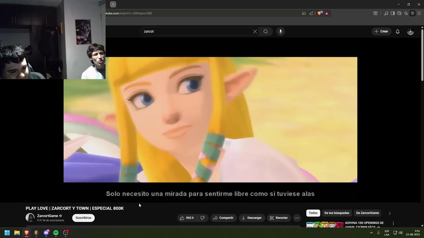Open the network tray icon
Viewport: 424px width, 238px height.
click(x=395, y=233)
